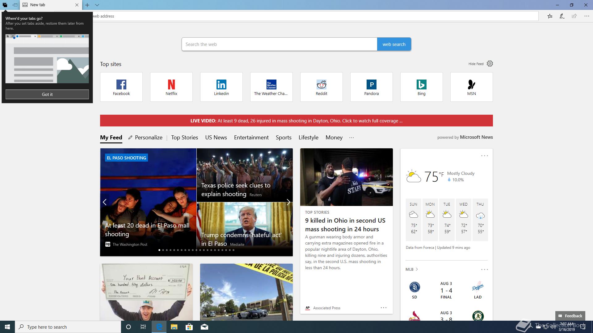593x333 pixels.
Task: Select the My Feed tab
Action: coord(111,138)
